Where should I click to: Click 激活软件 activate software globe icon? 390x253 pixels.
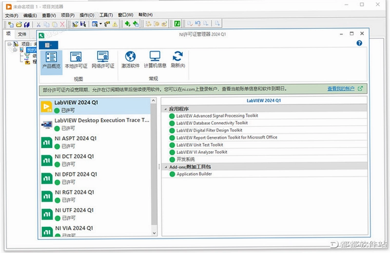click(x=130, y=60)
